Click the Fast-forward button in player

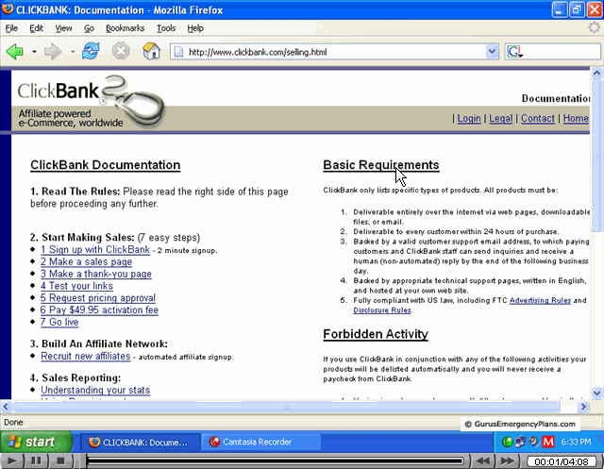(x=507, y=461)
